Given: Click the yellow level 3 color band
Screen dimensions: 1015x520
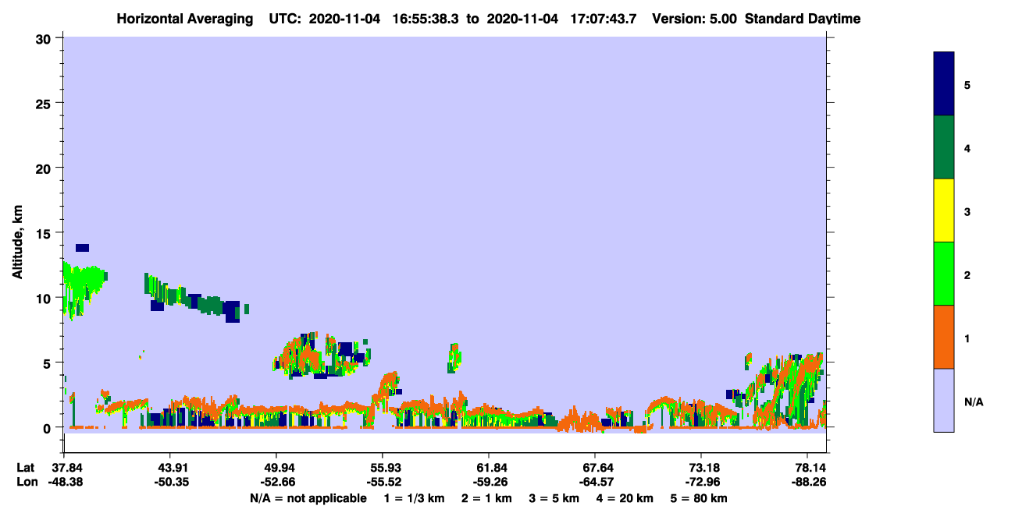Looking at the screenshot, I should pos(944,210).
